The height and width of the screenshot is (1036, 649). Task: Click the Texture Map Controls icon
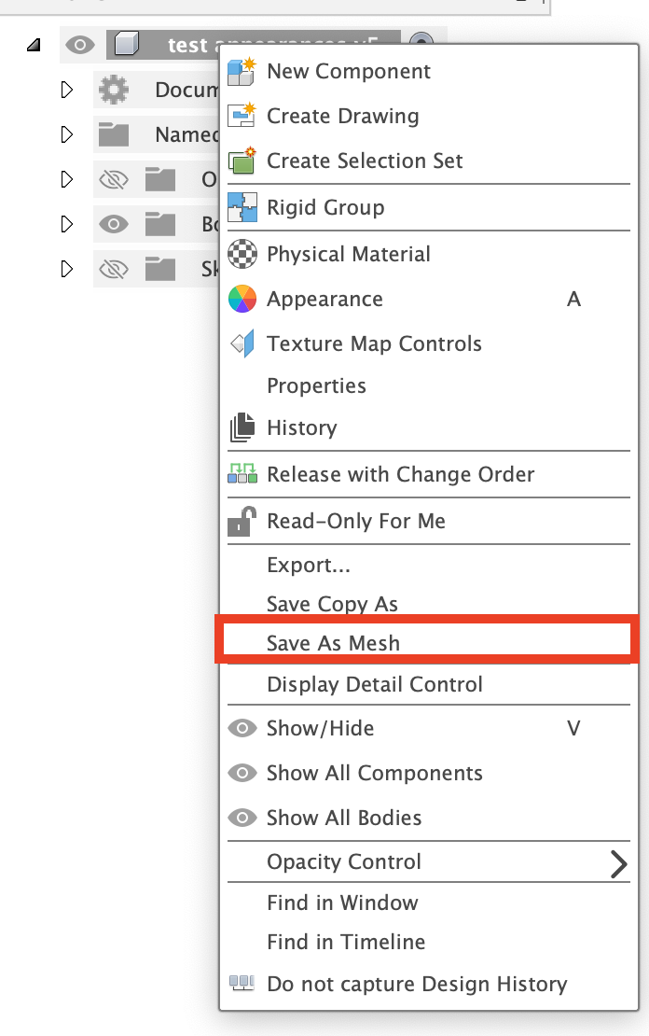click(242, 343)
